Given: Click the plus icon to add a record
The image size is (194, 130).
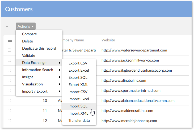Looking at the screenshot, I should click(x=7, y=26).
